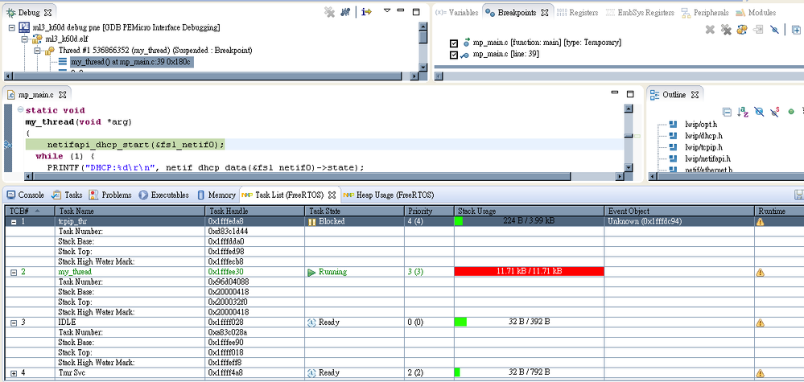Click Show Breakpoints Supported by Selected Target icon

(x=741, y=30)
